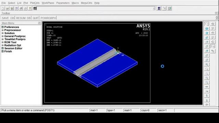Screen dimensions: 219x123
Task: Open the File menu
Action: click(x=4, y=3)
